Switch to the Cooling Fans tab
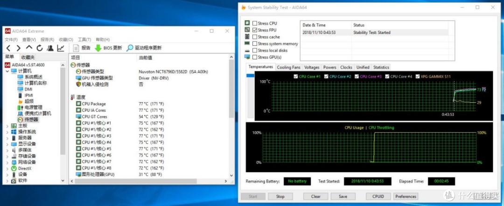This screenshot has width=504, height=206. [288, 68]
